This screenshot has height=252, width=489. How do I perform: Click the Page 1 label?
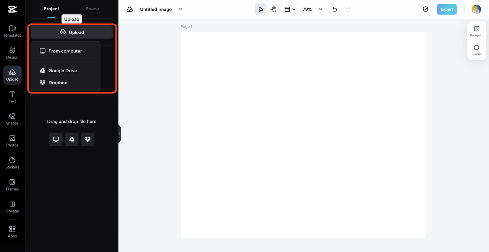tap(186, 27)
